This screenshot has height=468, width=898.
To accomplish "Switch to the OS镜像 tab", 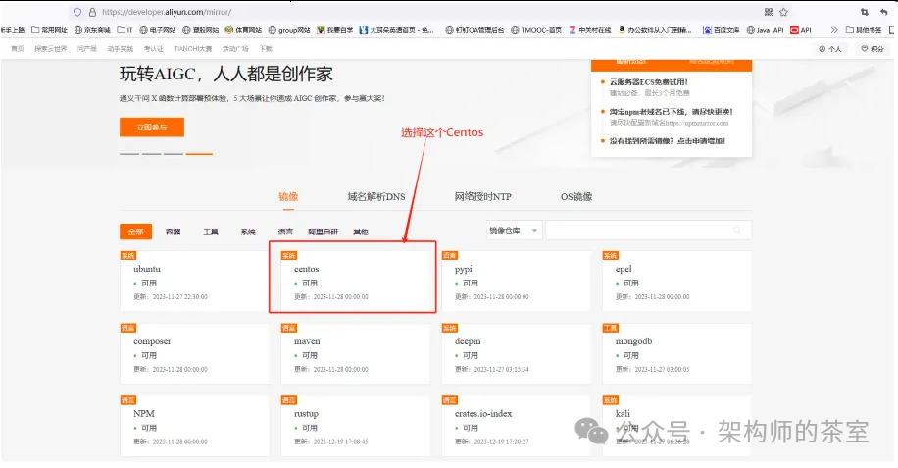I will 576,196.
